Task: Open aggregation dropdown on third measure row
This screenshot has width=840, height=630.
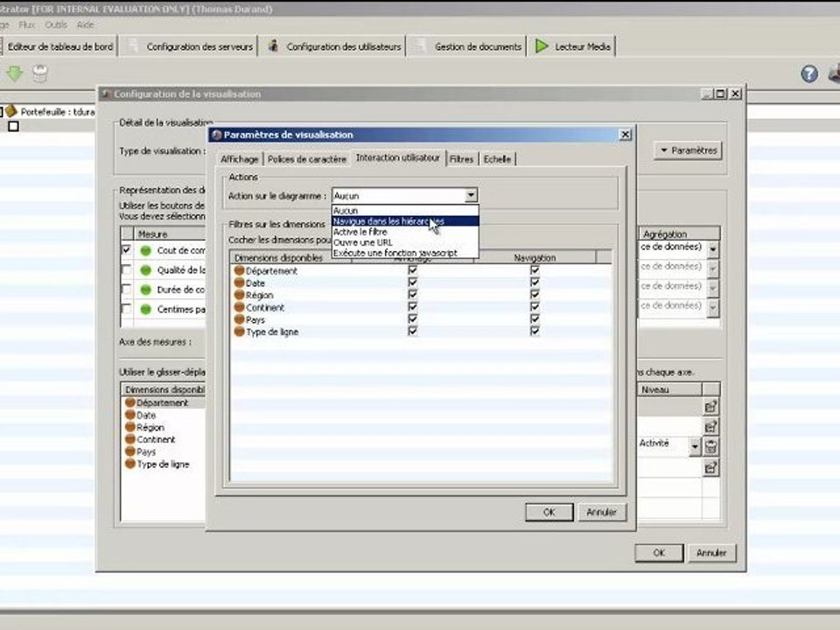Action: coord(713,288)
